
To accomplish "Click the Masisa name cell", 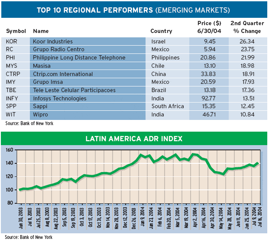I will (42, 66).
